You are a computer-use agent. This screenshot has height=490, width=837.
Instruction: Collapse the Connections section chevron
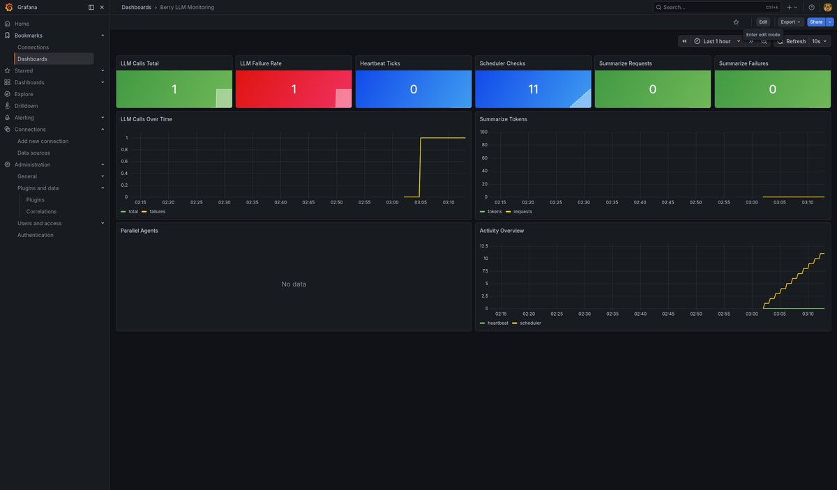(x=103, y=130)
